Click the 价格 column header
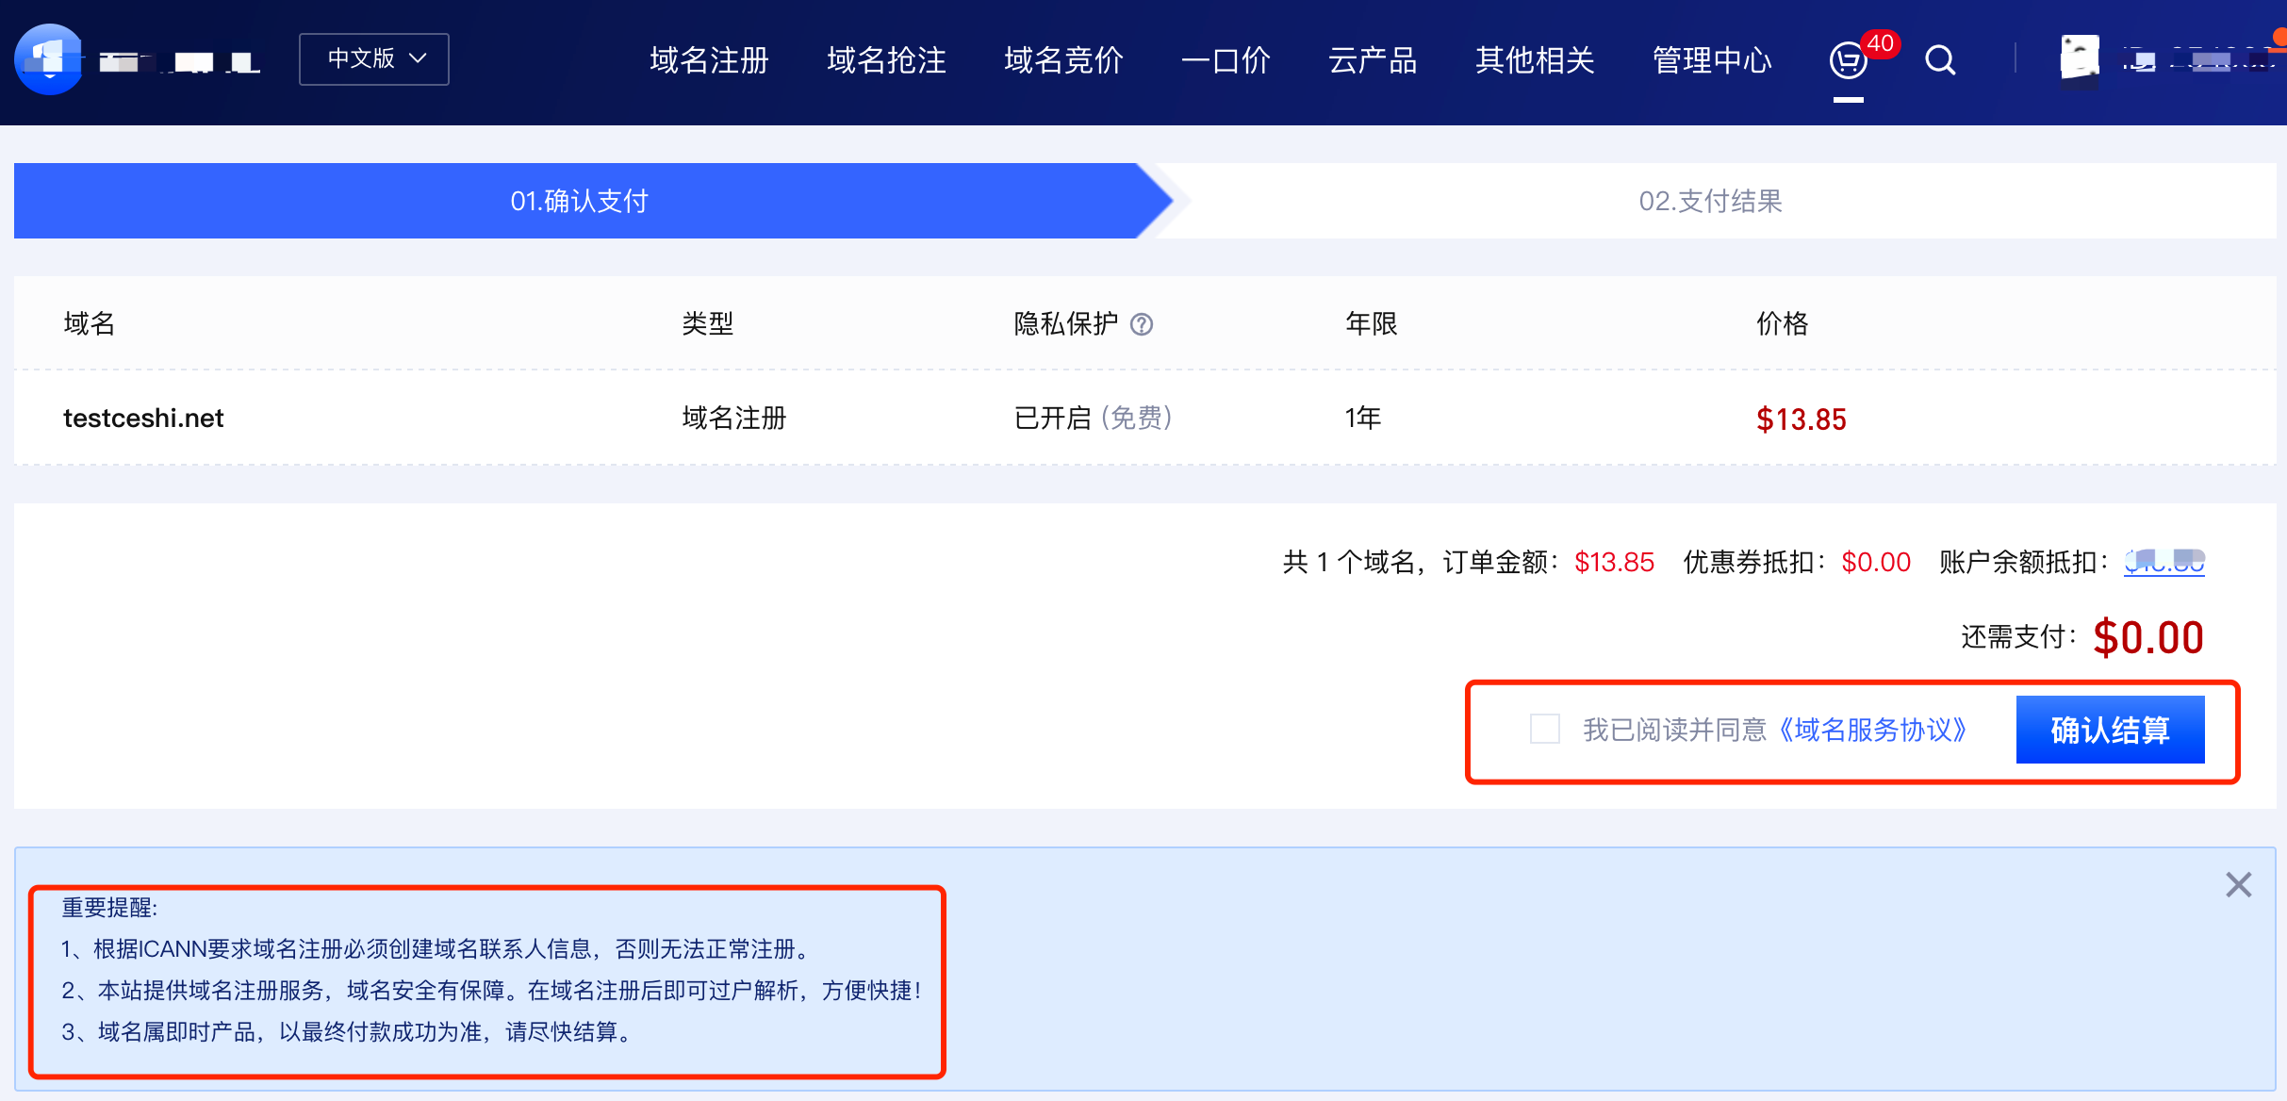 (1782, 324)
